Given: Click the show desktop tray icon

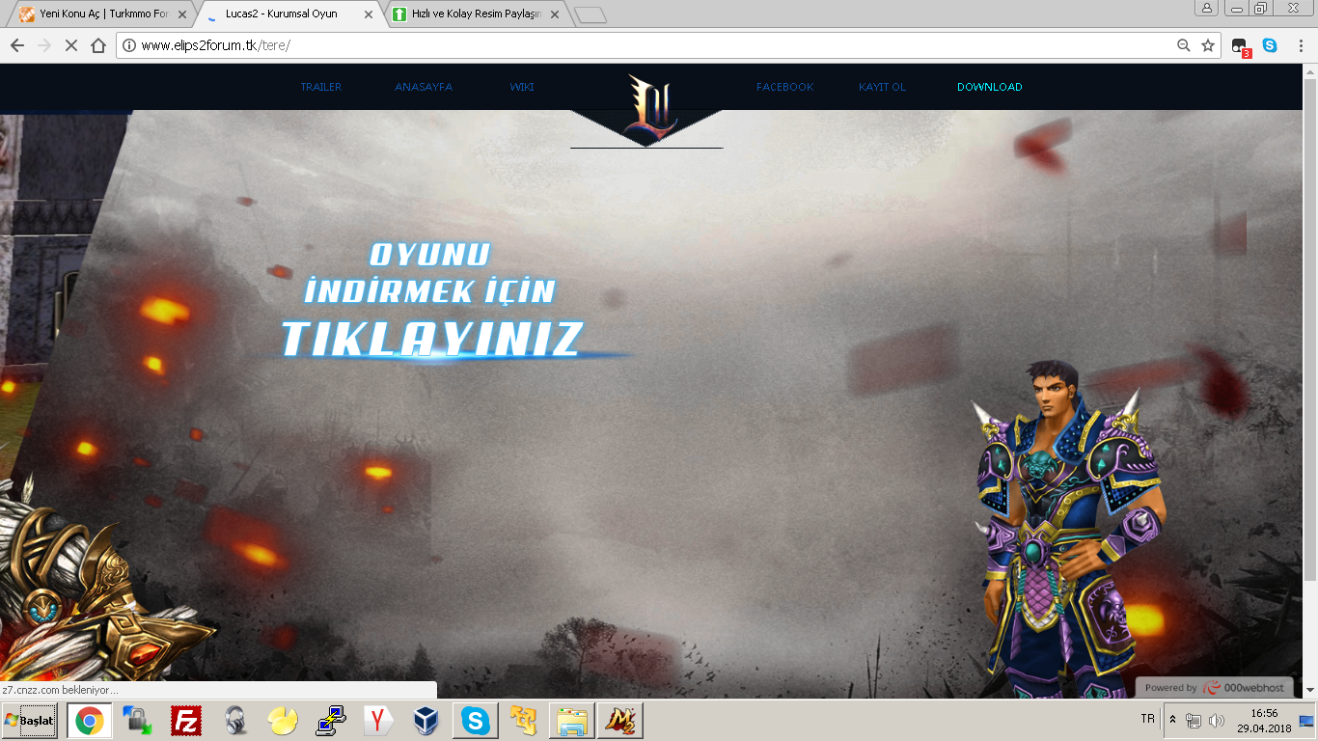Looking at the screenshot, I should click(x=1307, y=721).
